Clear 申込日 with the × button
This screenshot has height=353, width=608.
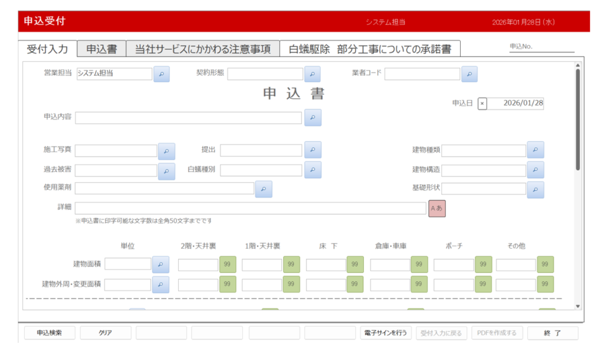pos(482,104)
